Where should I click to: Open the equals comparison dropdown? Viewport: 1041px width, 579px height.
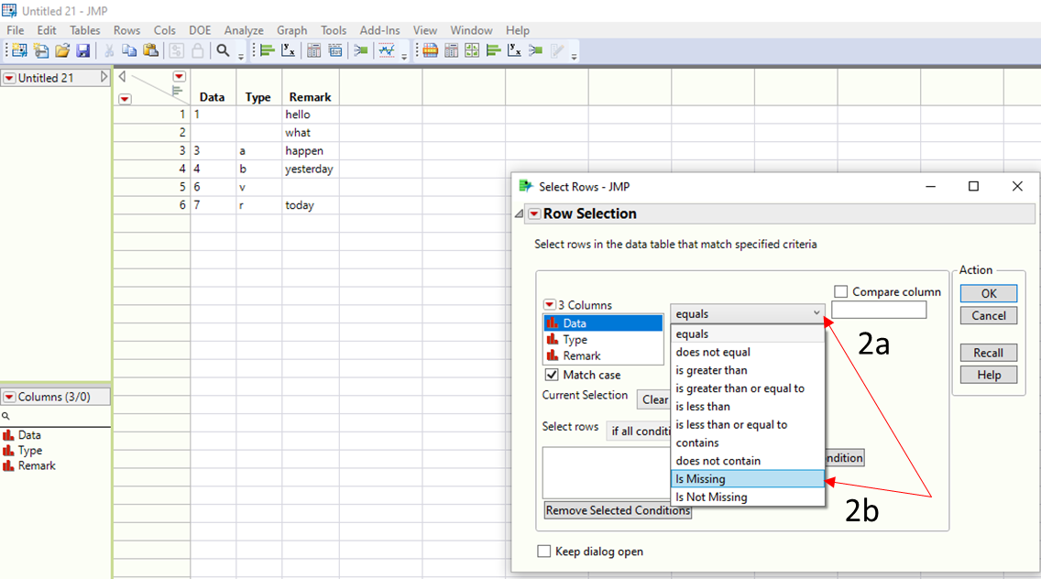point(748,314)
